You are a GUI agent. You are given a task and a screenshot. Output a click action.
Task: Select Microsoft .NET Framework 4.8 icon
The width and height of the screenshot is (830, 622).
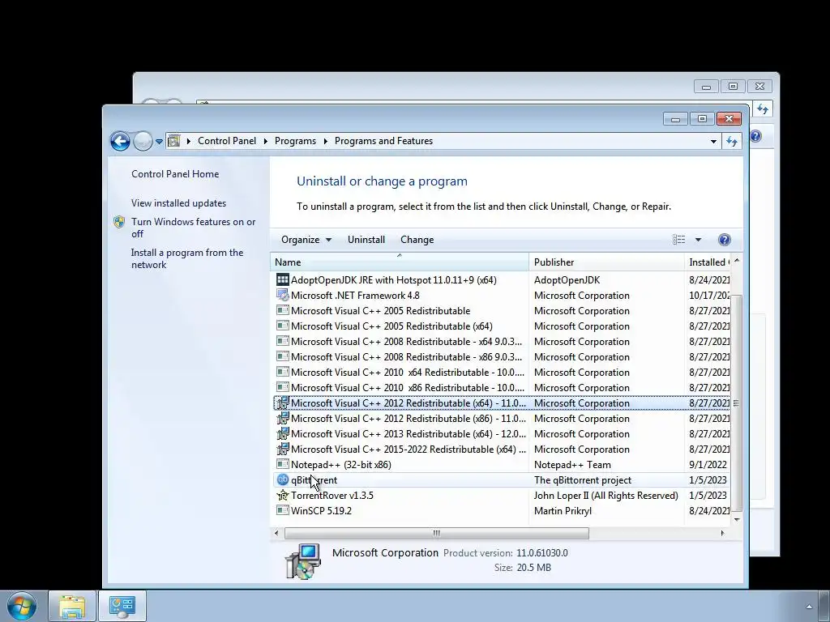pyautogui.click(x=283, y=295)
